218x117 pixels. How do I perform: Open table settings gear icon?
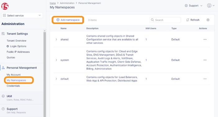(208, 20)
